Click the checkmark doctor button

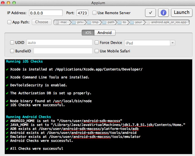150,13
